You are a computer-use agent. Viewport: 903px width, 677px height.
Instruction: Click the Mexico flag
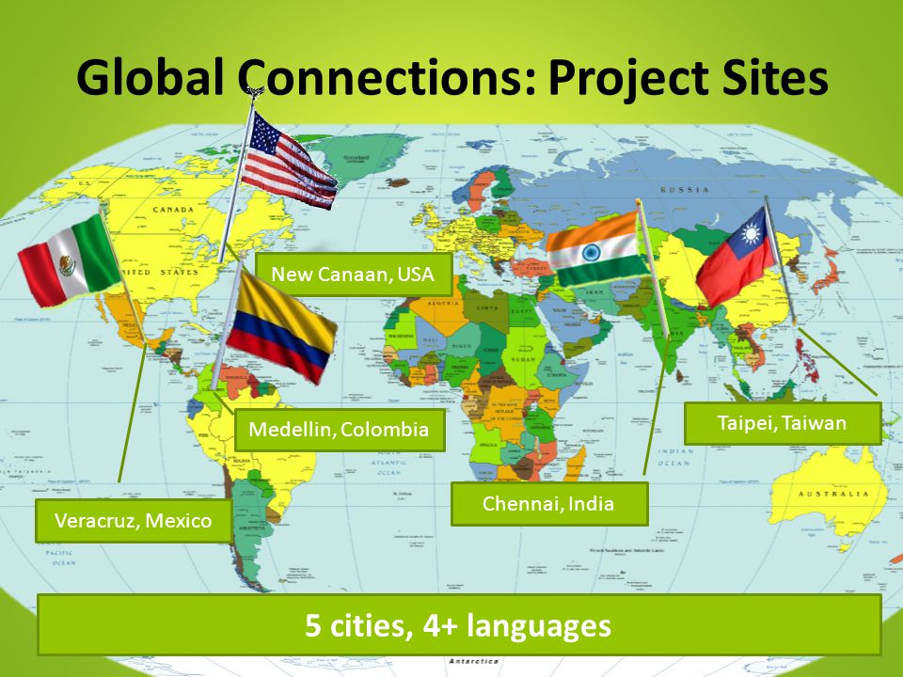click(71, 260)
